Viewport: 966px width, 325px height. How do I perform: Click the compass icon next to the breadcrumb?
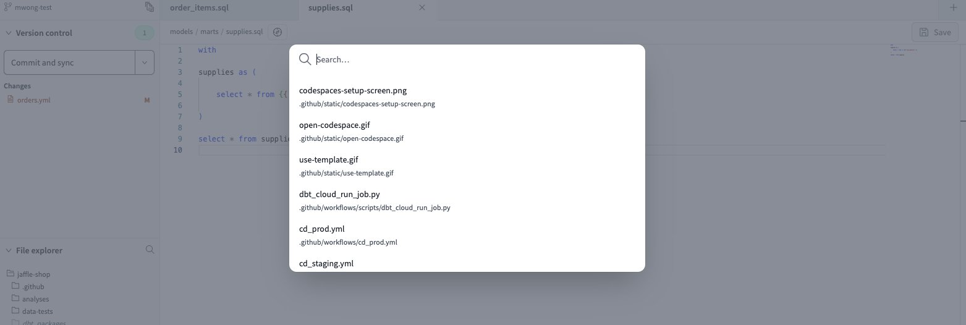pyautogui.click(x=278, y=32)
